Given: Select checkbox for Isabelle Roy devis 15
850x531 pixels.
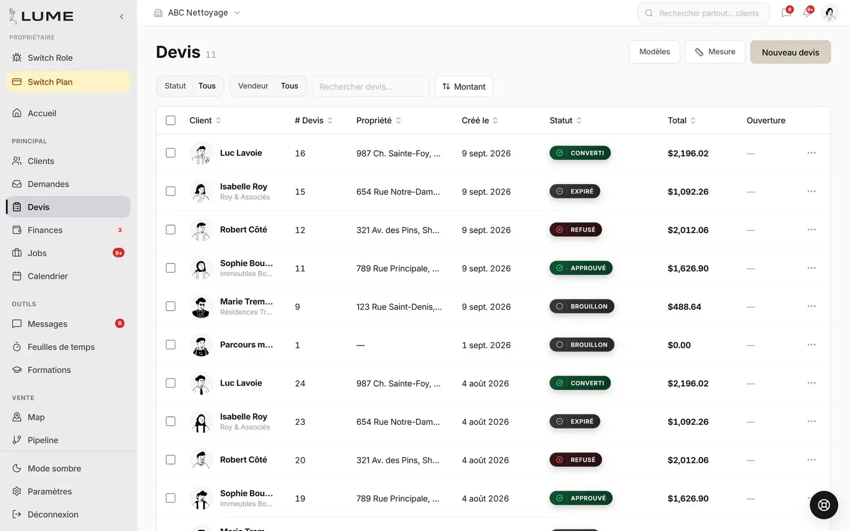Looking at the screenshot, I should click(171, 191).
